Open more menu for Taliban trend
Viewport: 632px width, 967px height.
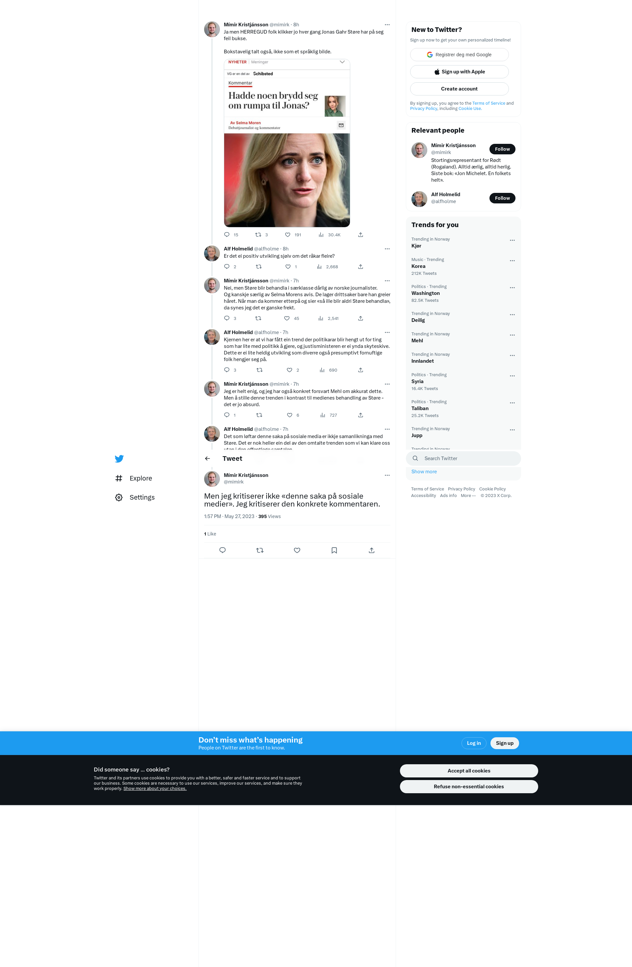512,403
